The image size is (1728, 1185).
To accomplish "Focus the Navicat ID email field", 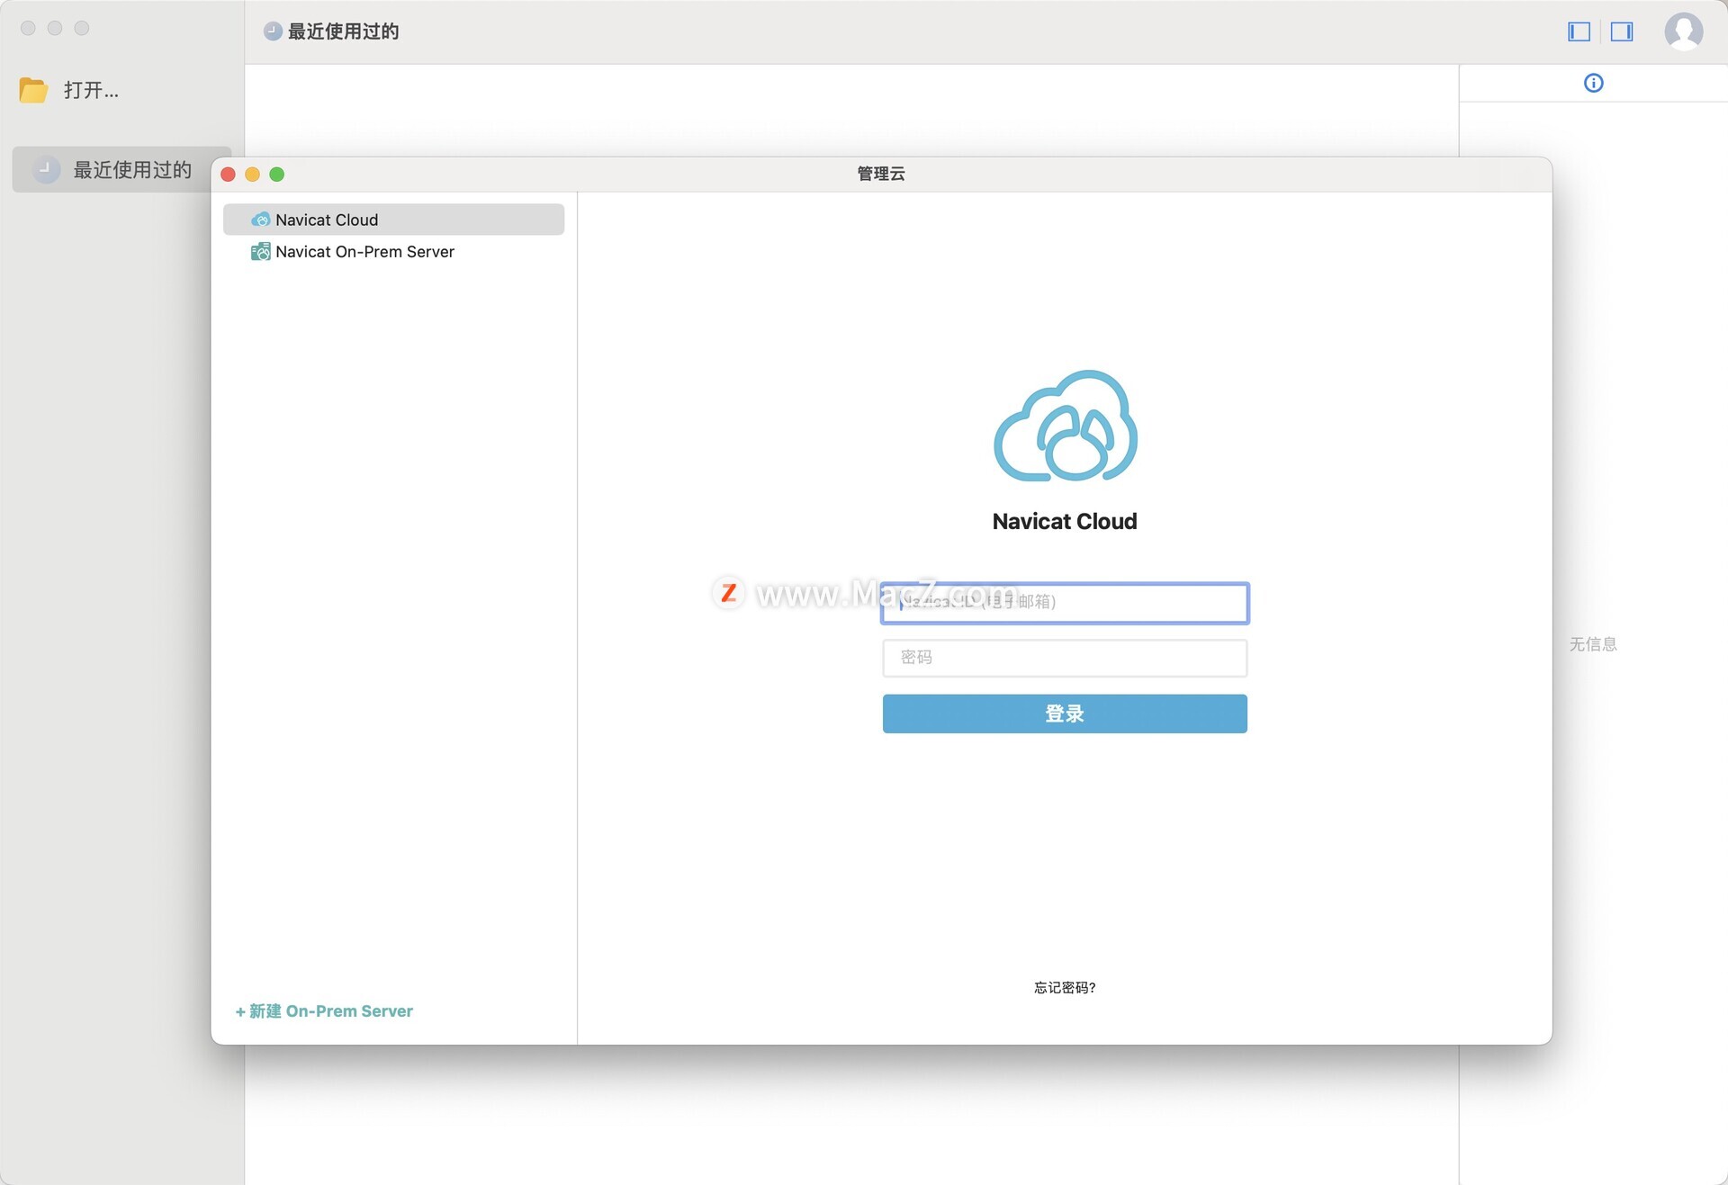I will [1065, 602].
